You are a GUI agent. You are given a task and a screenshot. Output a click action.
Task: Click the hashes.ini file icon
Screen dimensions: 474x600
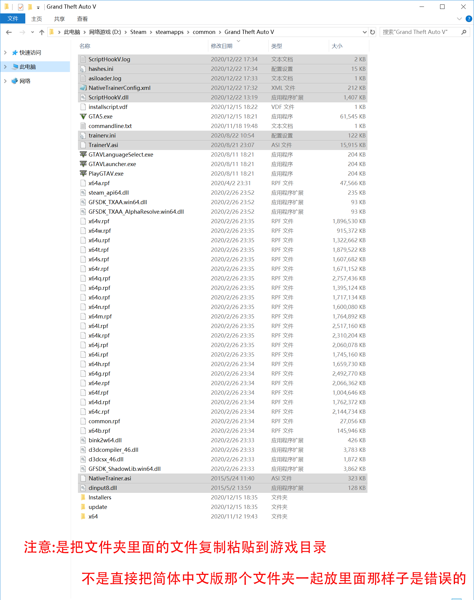83,69
